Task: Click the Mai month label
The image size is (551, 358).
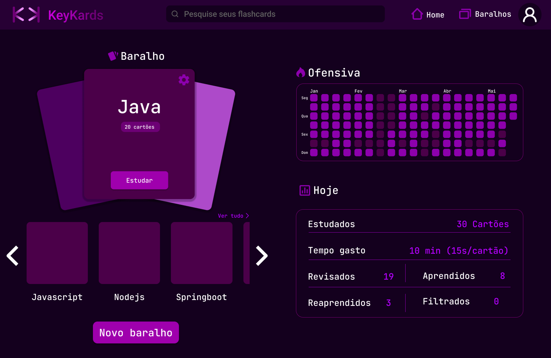Action: pos(492,91)
